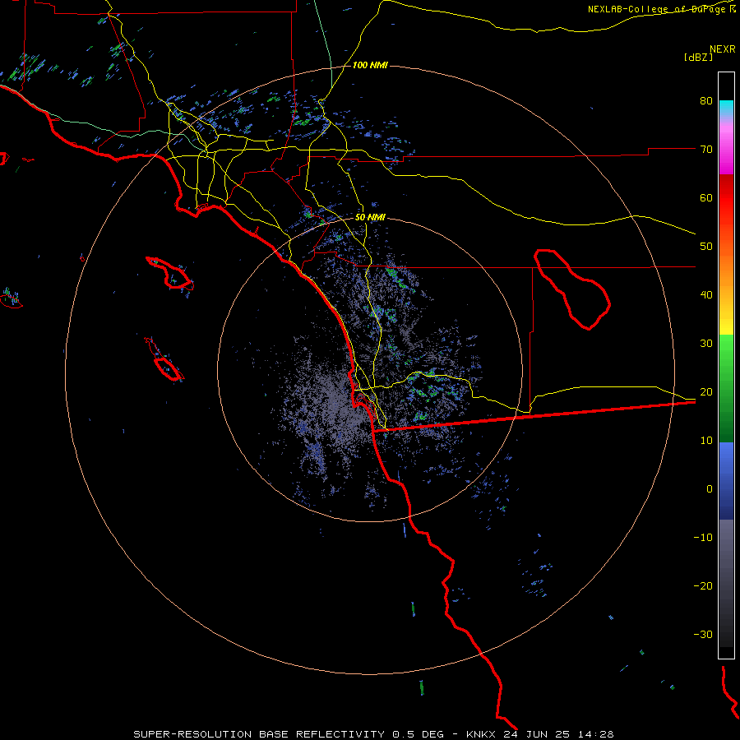Click the 80 value on the dBZ scale
The image size is (740, 740).
706,100
